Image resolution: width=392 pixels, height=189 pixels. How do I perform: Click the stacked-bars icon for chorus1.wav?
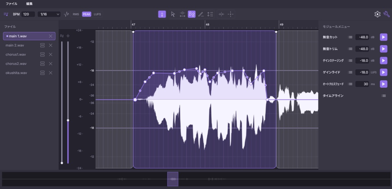(x=42, y=54)
